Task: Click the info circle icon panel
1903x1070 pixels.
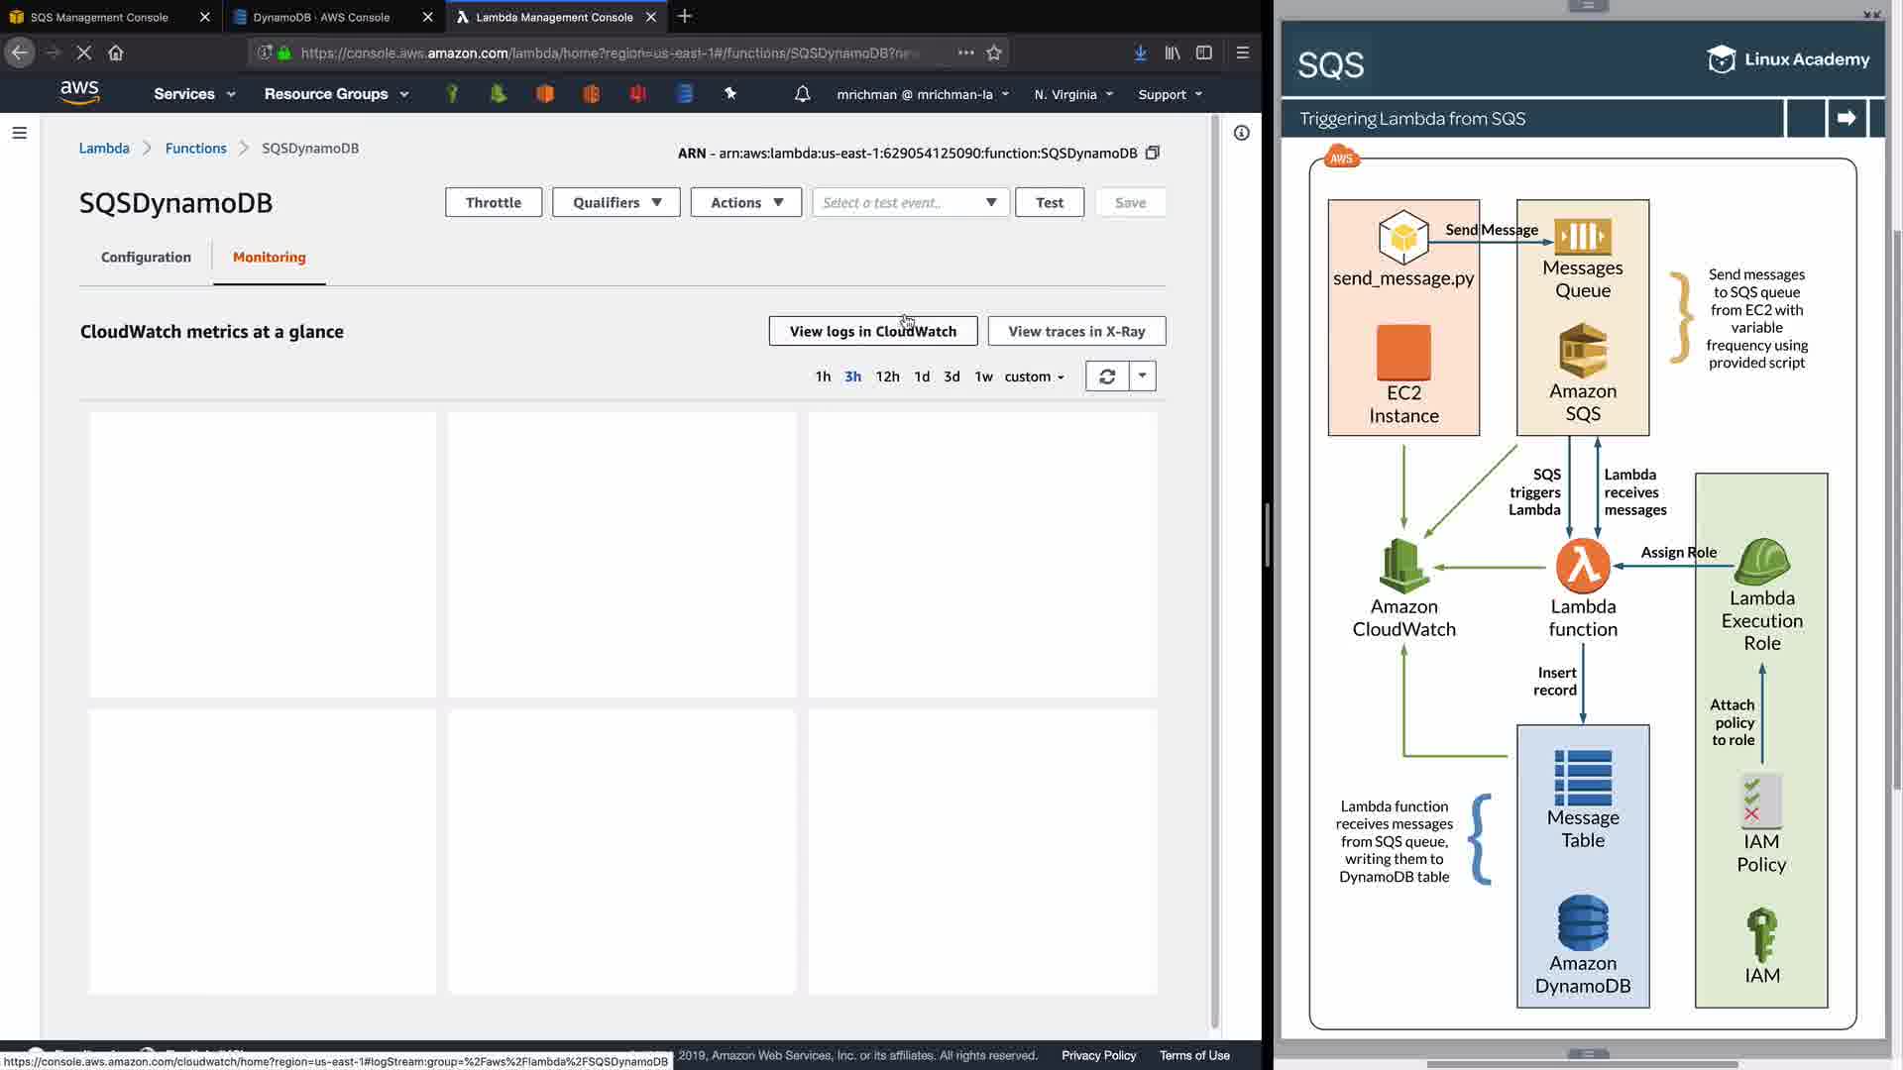Action: pyautogui.click(x=1241, y=133)
